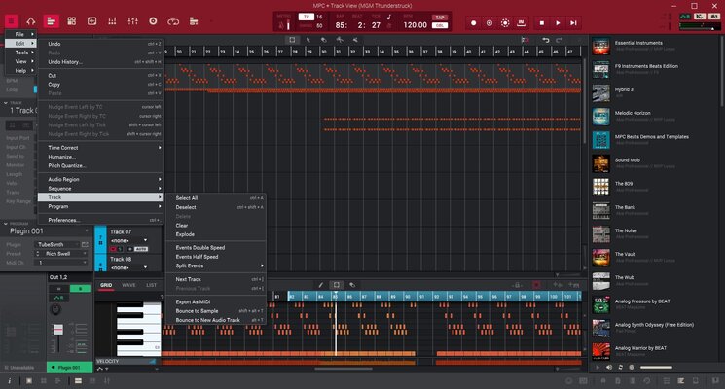
Task: Go to Main mode home icon
Action: [x=30, y=21]
